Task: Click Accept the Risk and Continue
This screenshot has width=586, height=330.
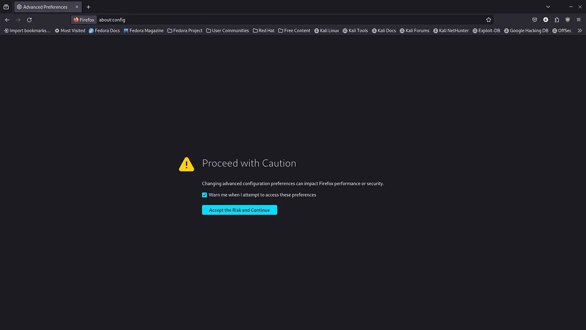Action: click(x=239, y=210)
